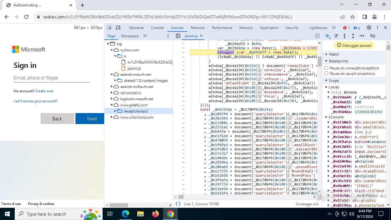This screenshot has width=391, height=220.
Task: Step over next function call
Action: pos(336,36)
